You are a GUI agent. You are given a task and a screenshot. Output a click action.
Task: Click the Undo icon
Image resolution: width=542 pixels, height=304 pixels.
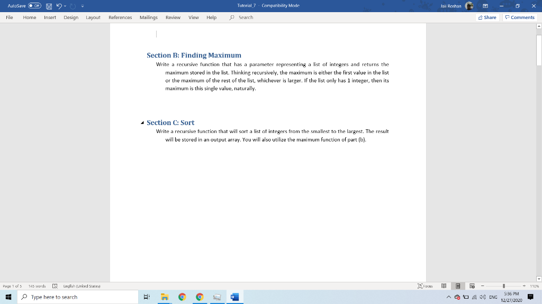[x=59, y=5]
